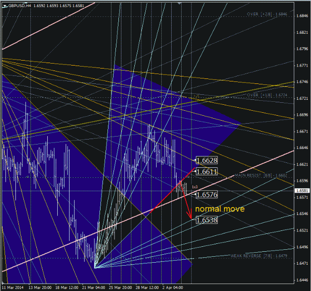Click the current price marker 1.6581

pos(302,191)
